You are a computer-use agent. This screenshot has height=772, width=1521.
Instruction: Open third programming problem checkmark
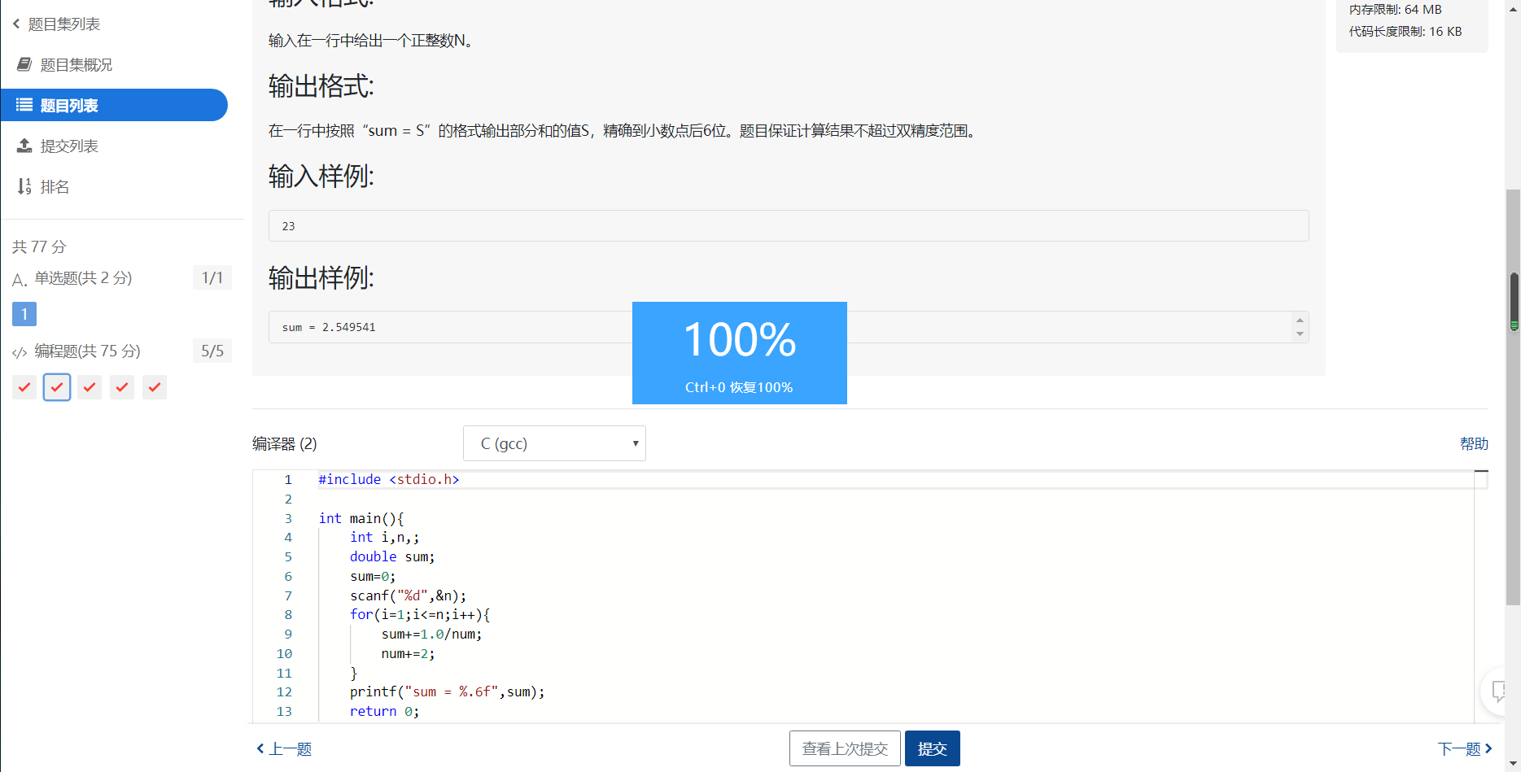point(90,387)
